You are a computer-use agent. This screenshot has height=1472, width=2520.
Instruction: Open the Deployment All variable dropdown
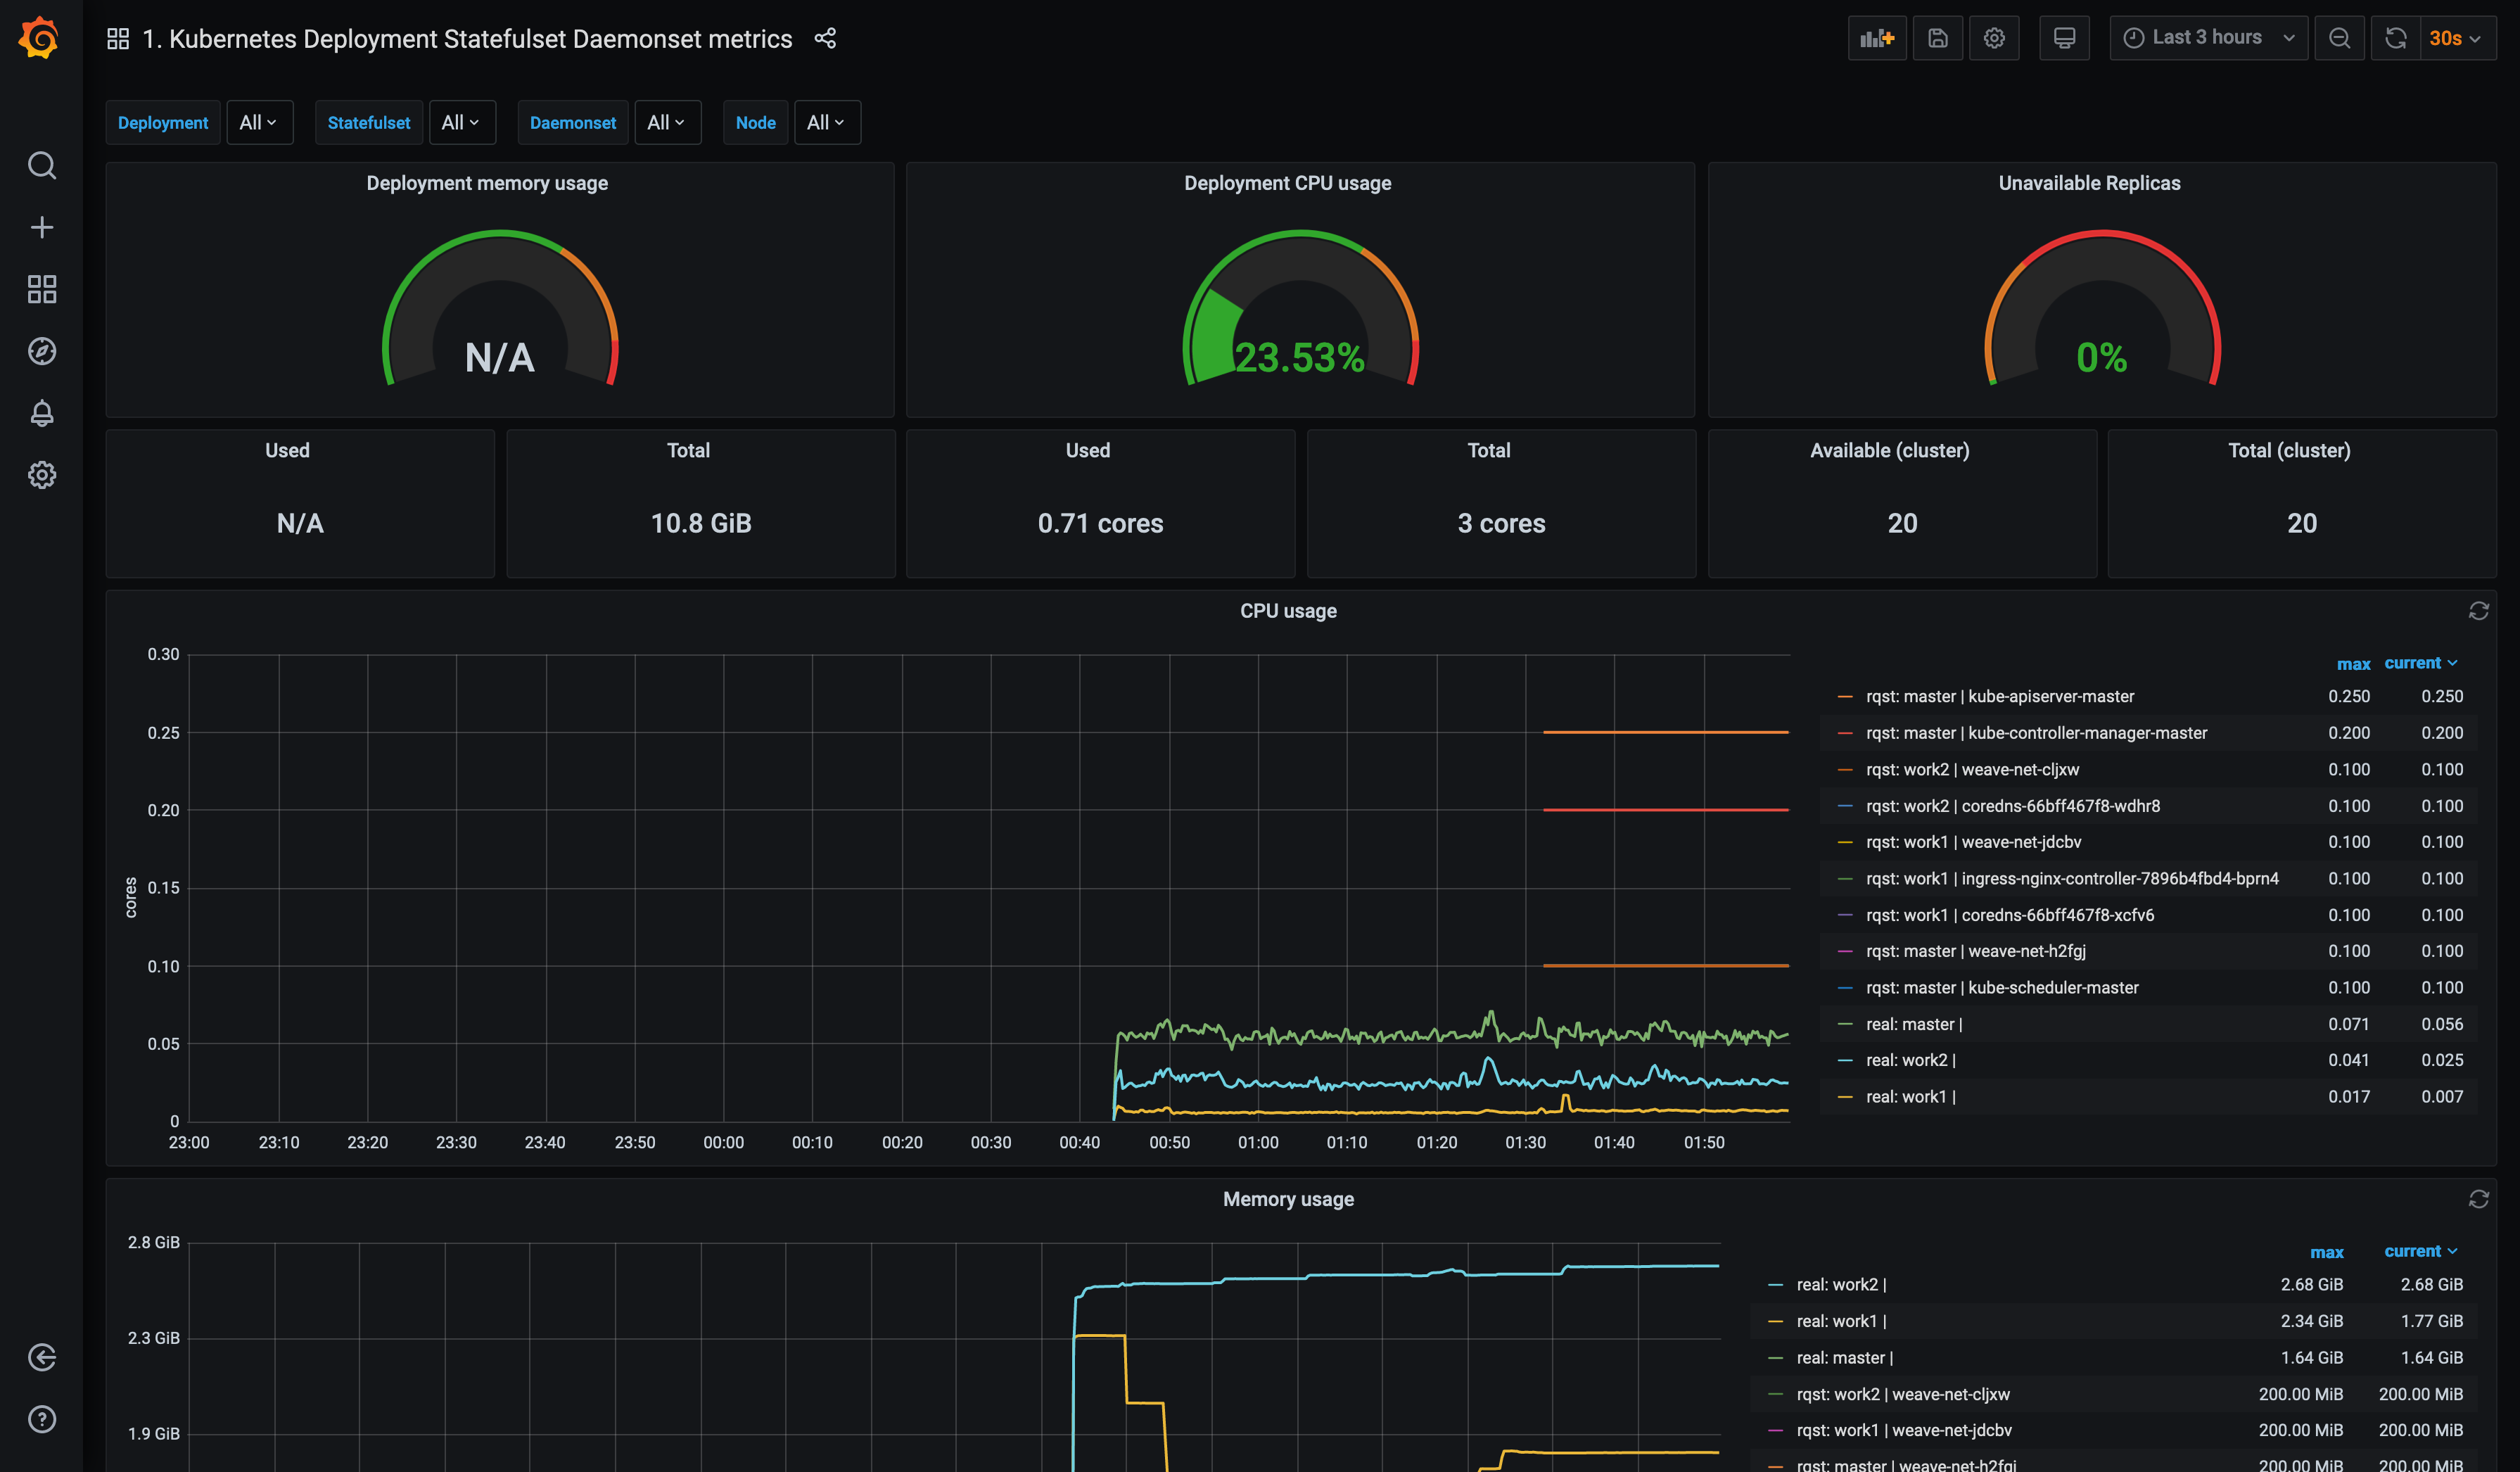(259, 122)
